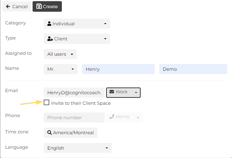Screen dimensions: 232x158
Task: Click the Phone number input field
Action: pos(74,118)
